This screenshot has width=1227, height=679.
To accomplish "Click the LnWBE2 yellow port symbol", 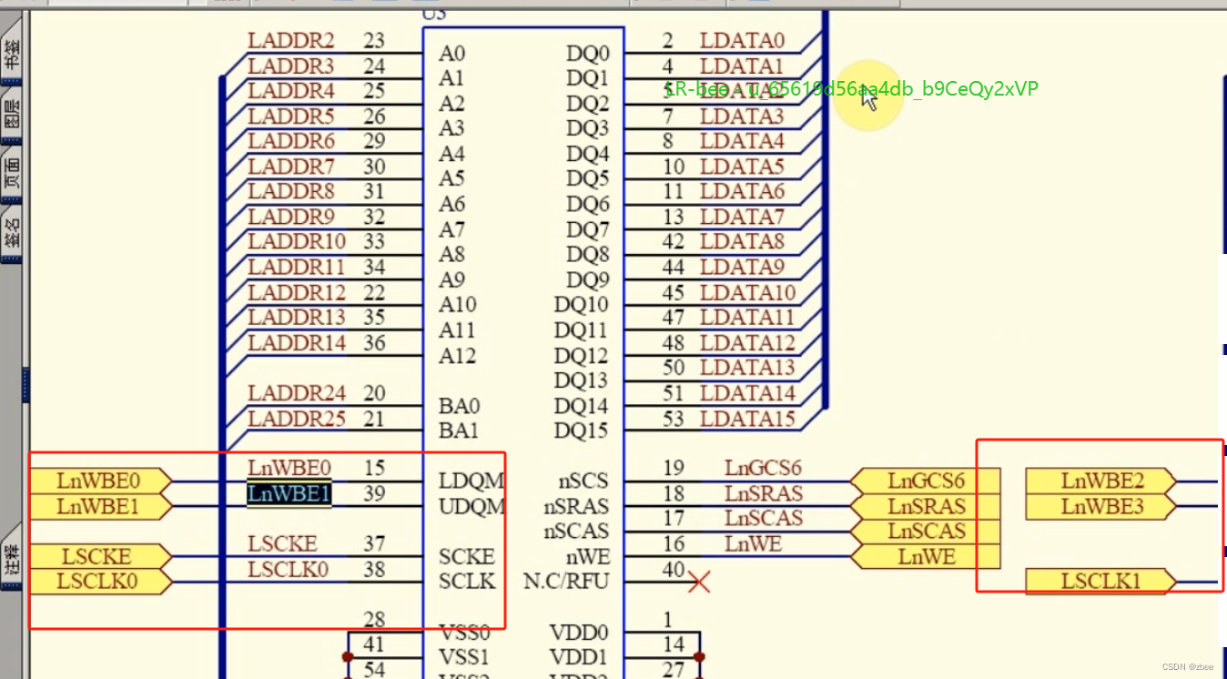I will coord(1100,481).
